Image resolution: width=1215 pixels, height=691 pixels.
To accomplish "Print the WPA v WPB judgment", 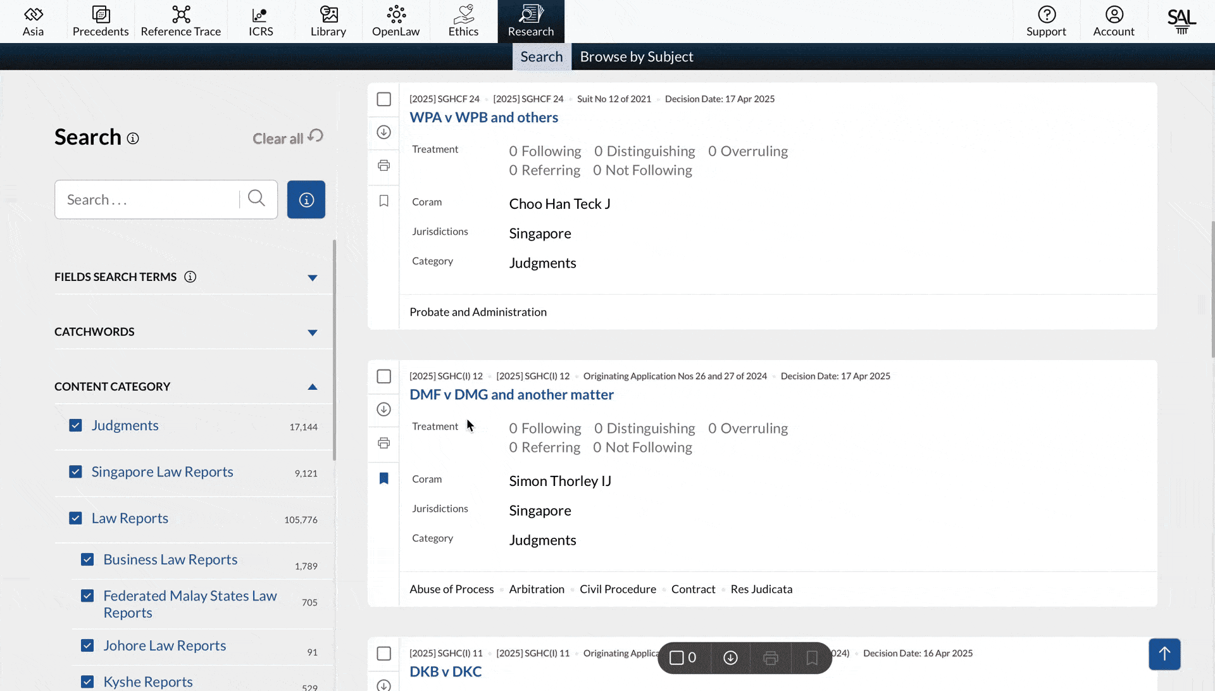I will (383, 166).
